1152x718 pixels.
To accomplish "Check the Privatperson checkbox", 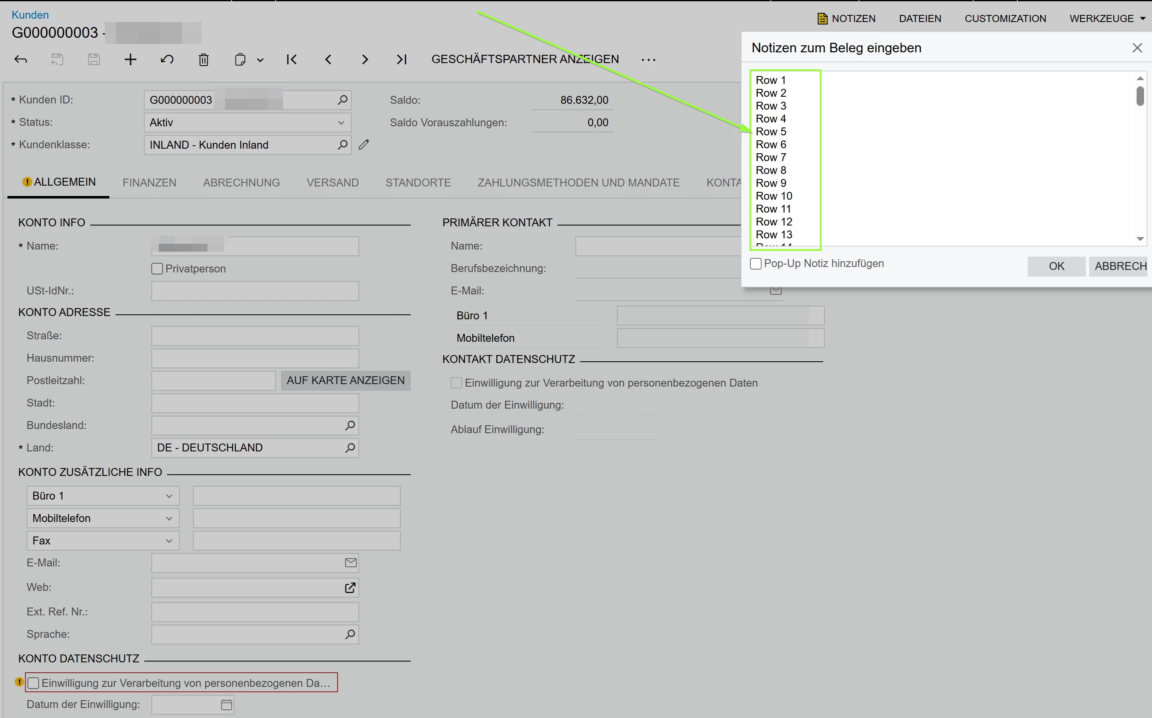I will pyautogui.click(x=157, y=269).
